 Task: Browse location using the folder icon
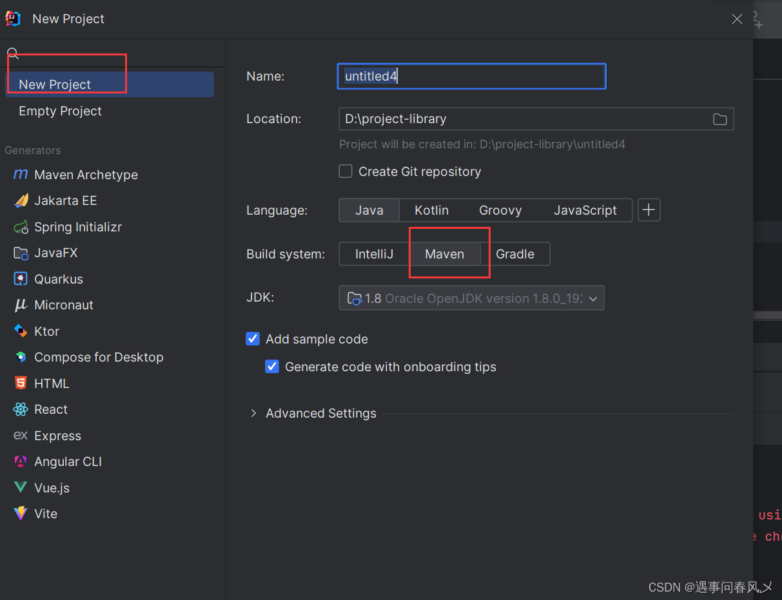point(720,119)
